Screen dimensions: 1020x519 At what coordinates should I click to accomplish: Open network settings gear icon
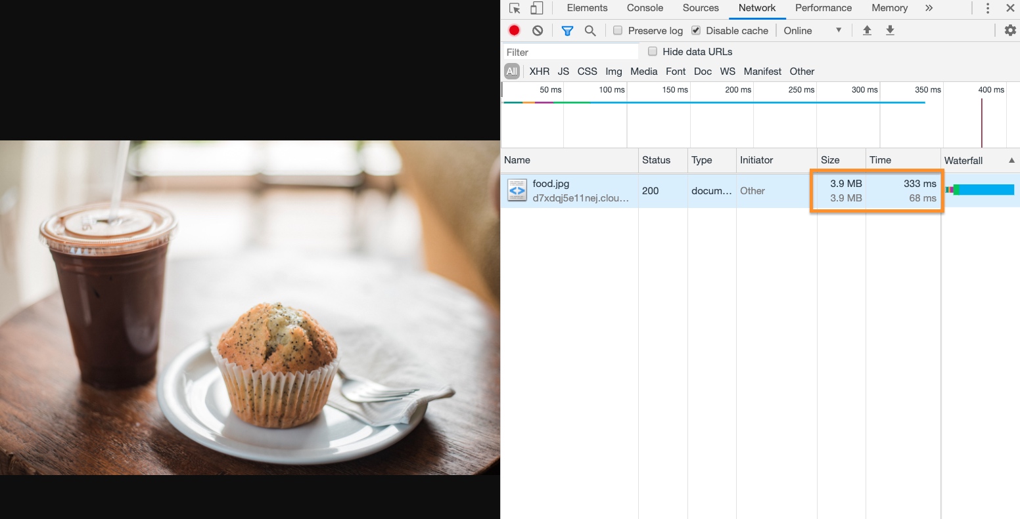click(x=1010, y=30)
